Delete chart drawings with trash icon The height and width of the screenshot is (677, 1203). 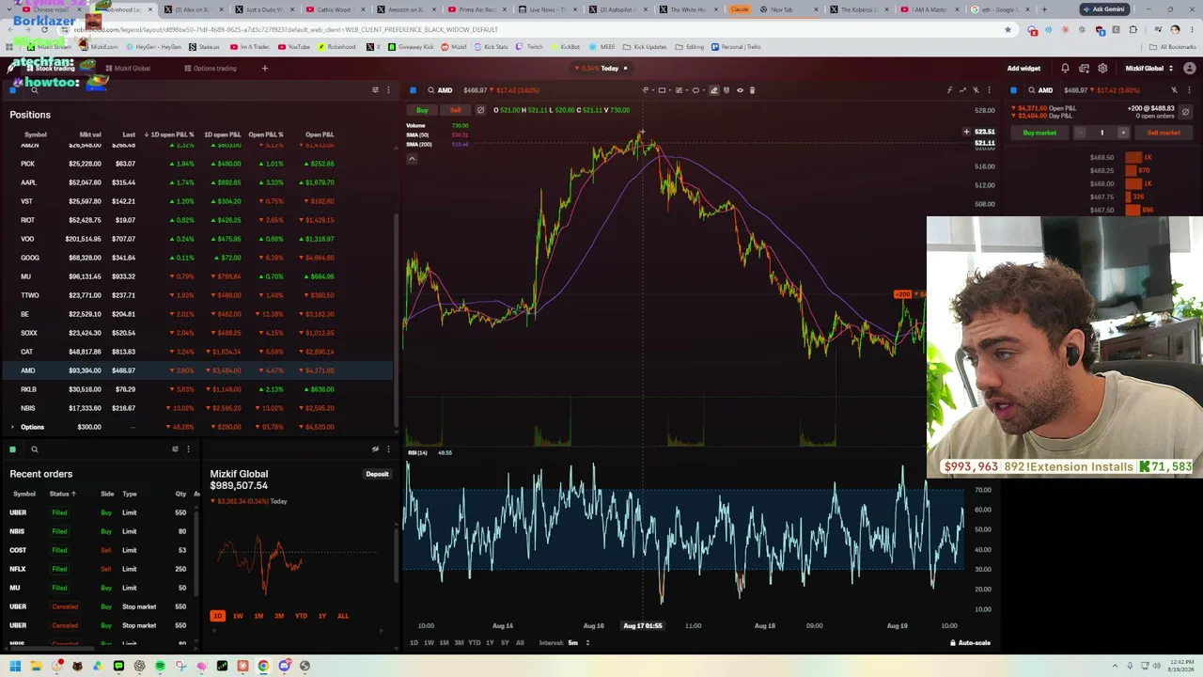752,90
